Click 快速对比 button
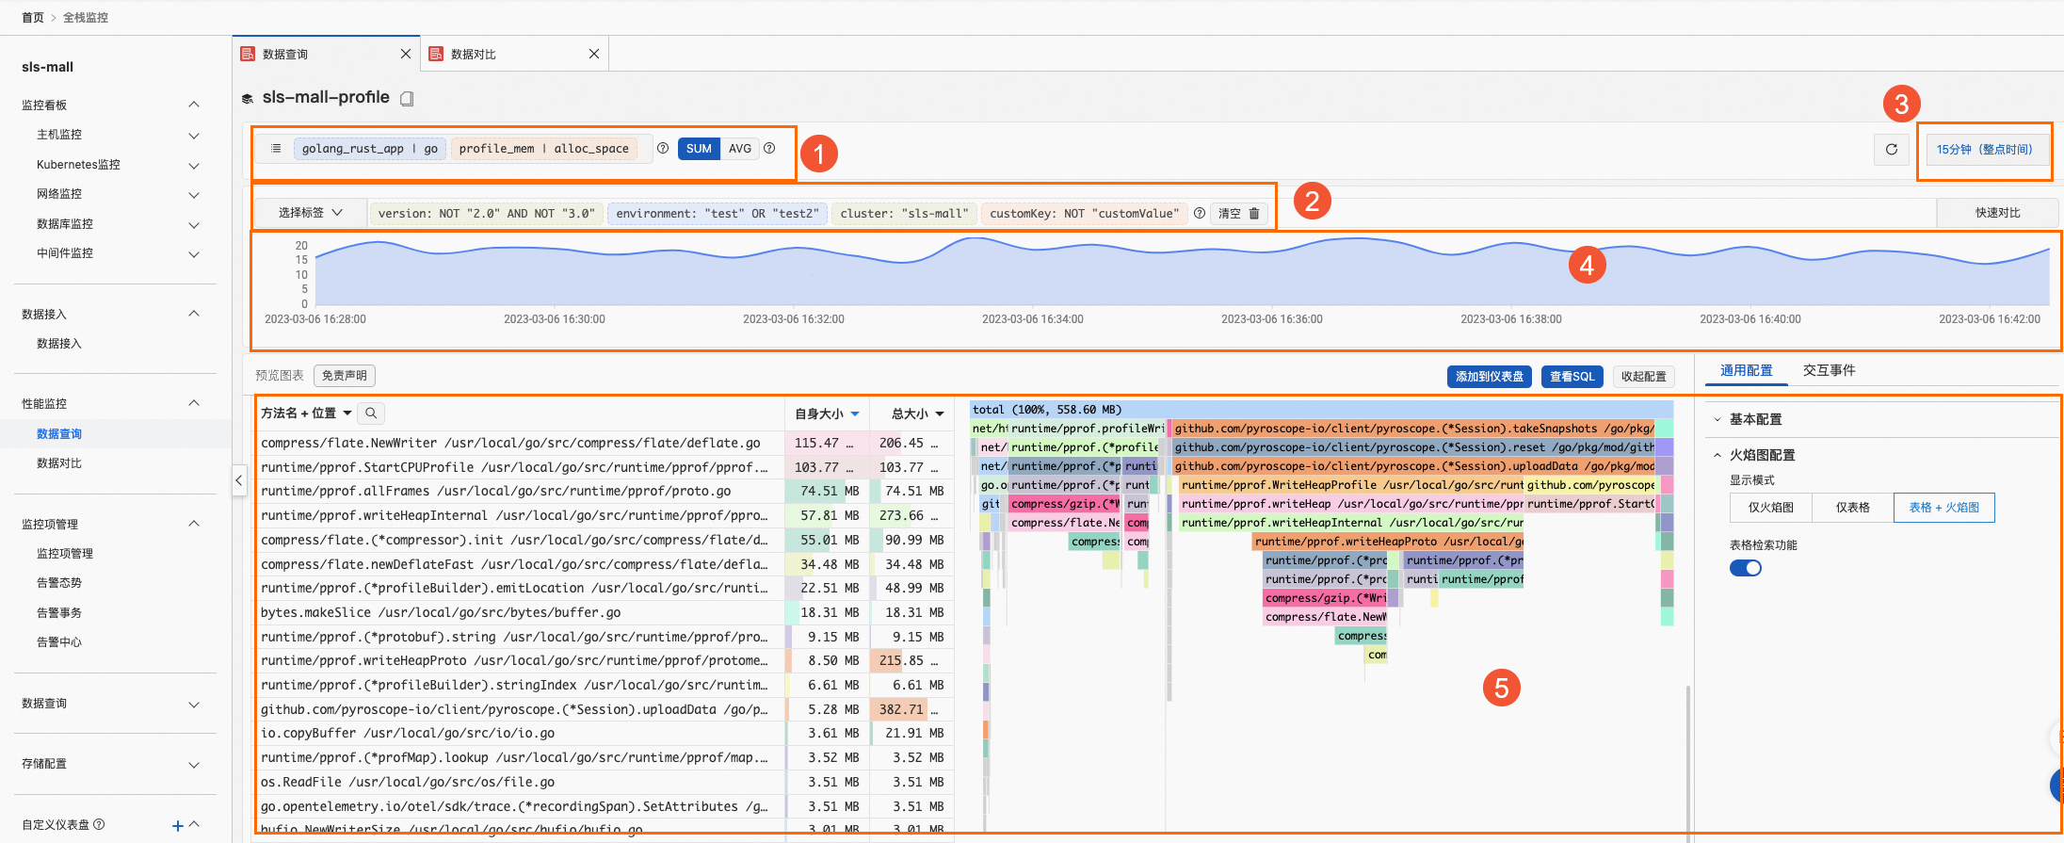Image resolution: width=2064 pixels, height=843 pixels. (x=1997, y=213)
